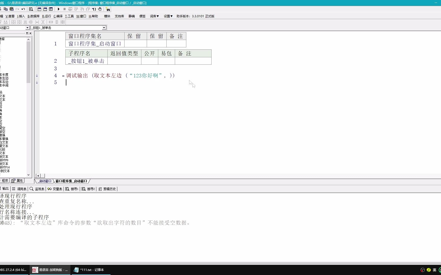Click the make same height icon
Viewport: 441px width, 275px height.
tap(57, 22)
